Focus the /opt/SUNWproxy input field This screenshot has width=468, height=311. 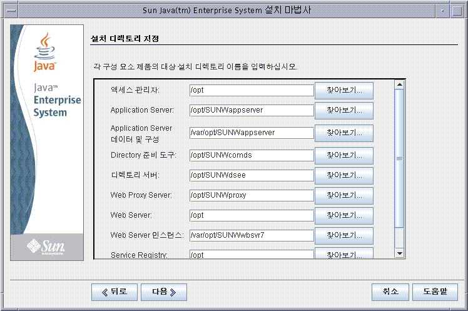click(x=252, y=195)
